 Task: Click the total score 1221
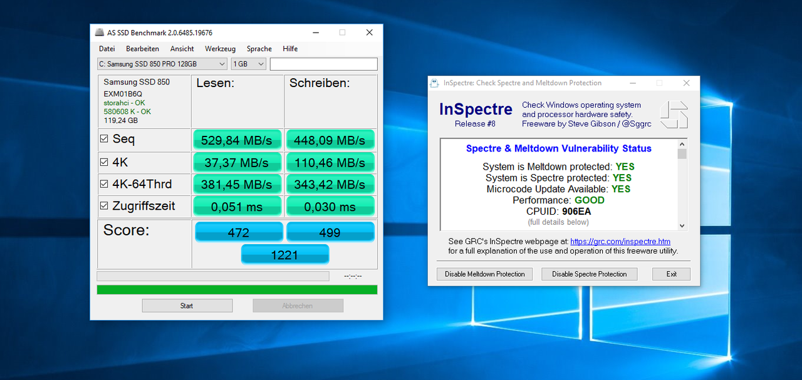(x=285, y=255)
